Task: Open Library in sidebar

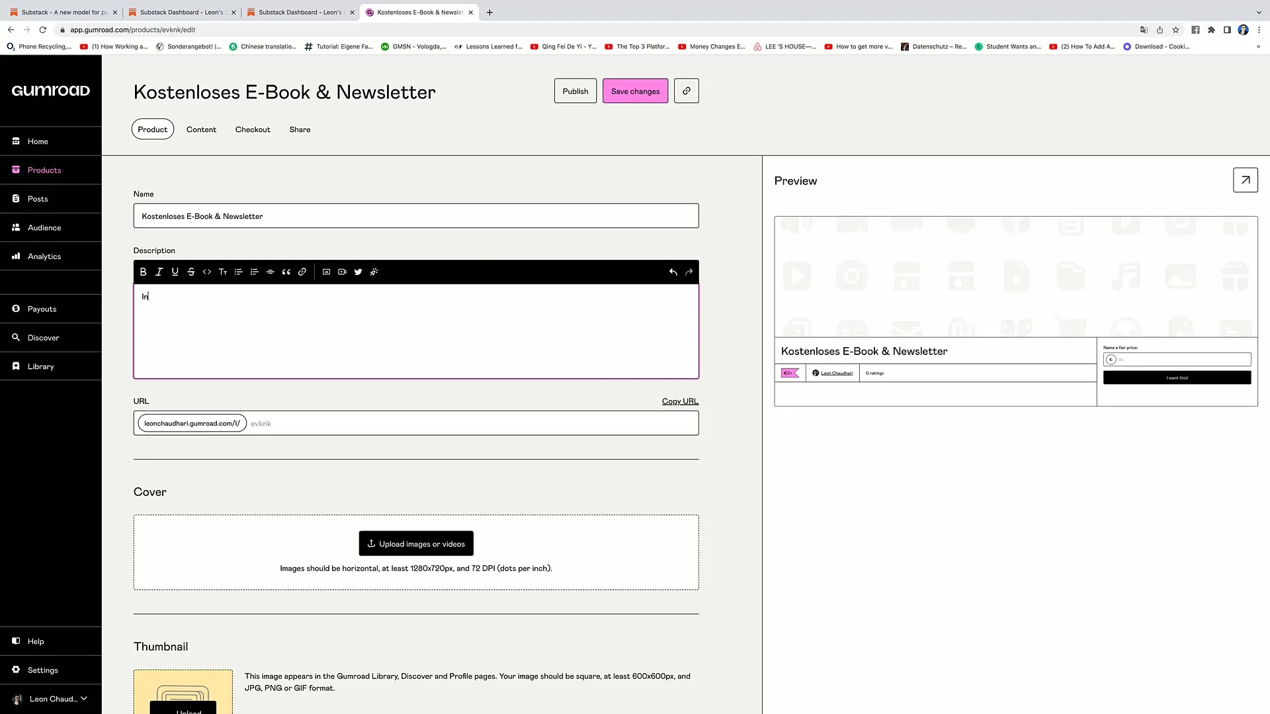Action: tap(51, 366)
